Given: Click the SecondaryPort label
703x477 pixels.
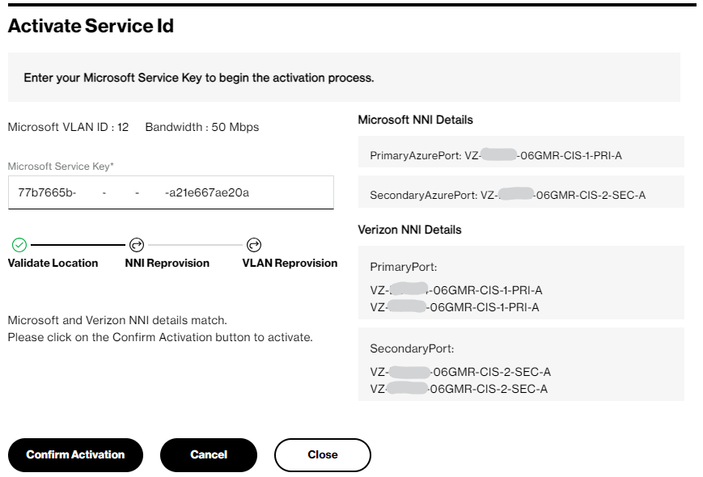Looking at the screenshot, I should tap(412, 348).
